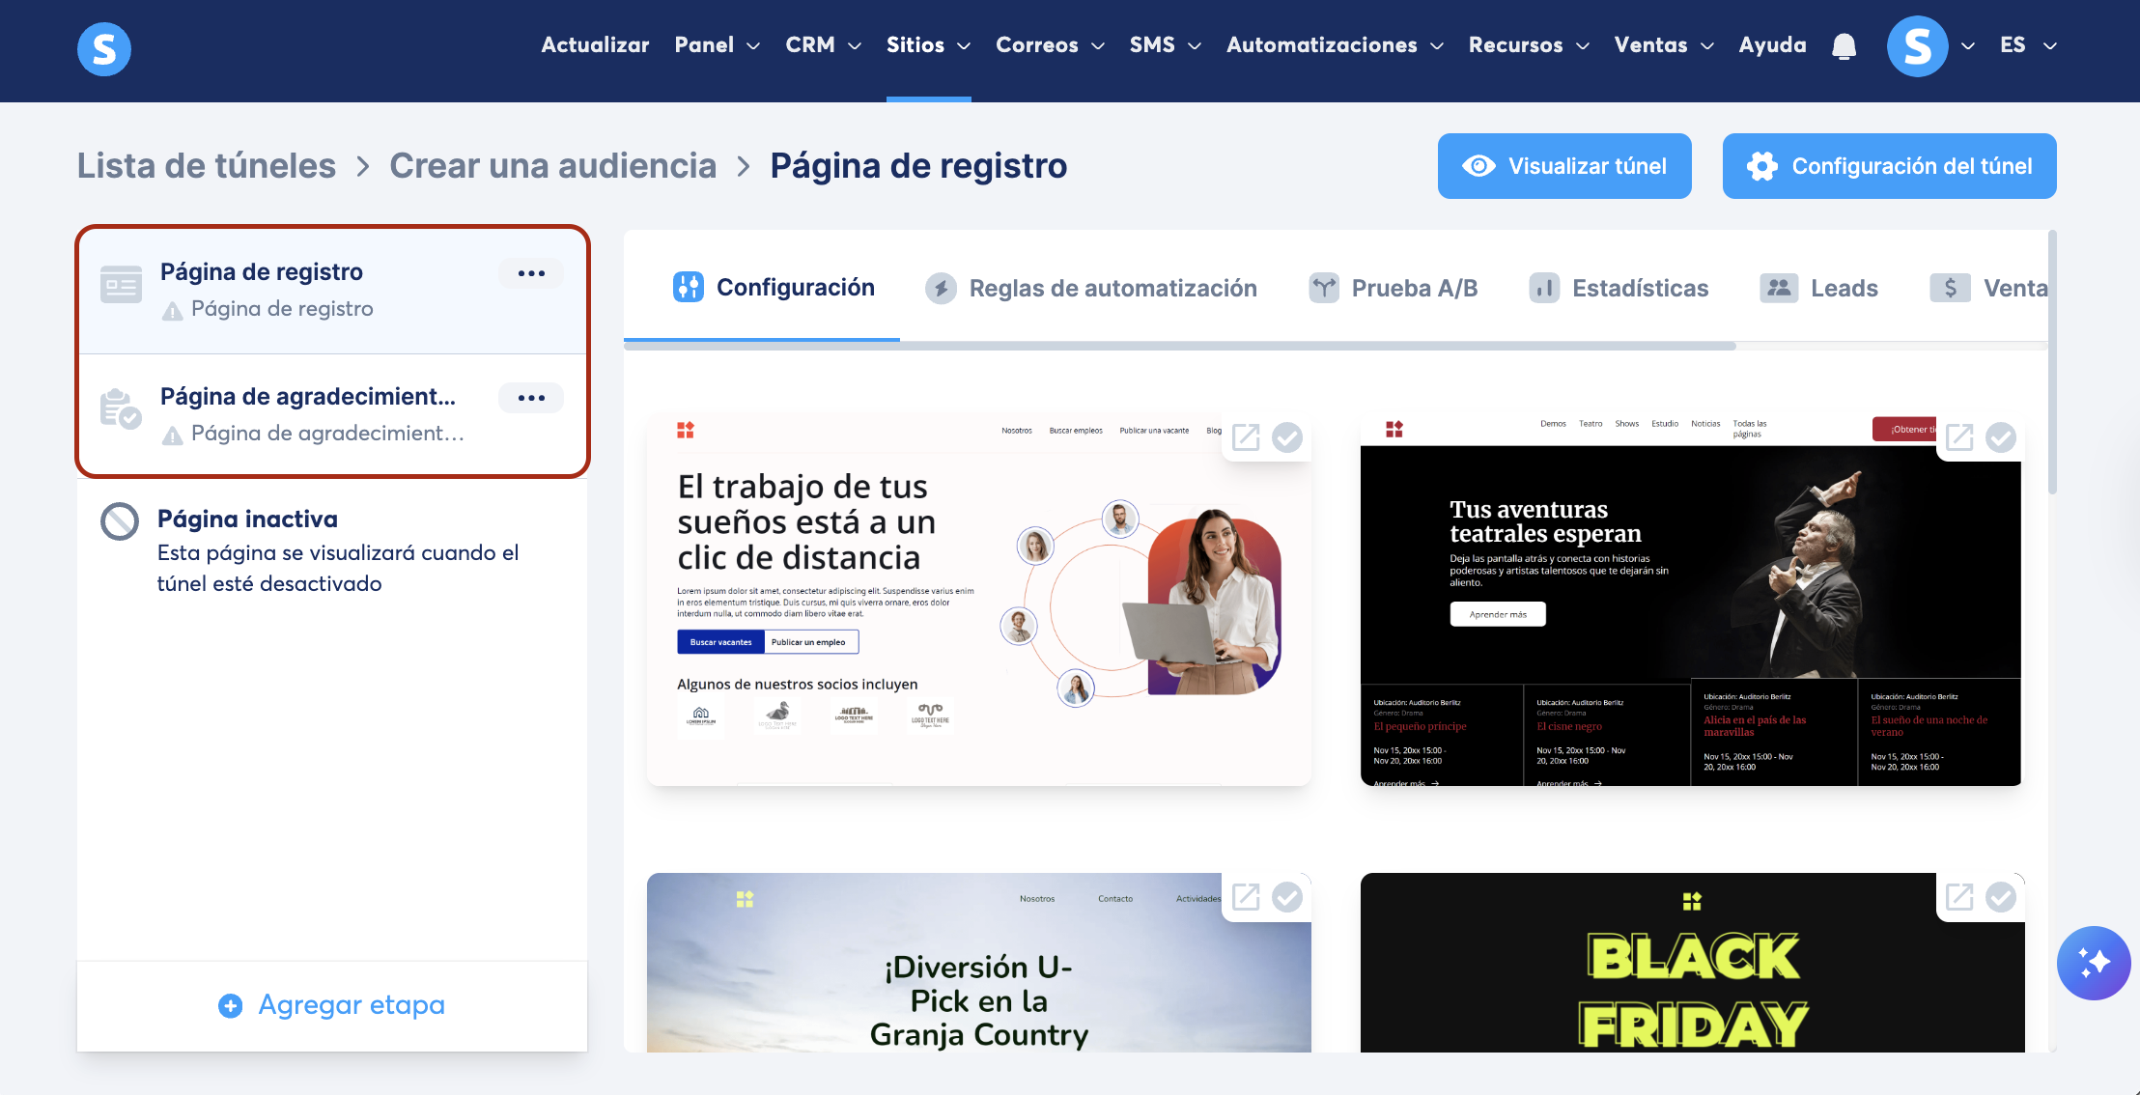Click the notification bell icon

[1844, 45]
